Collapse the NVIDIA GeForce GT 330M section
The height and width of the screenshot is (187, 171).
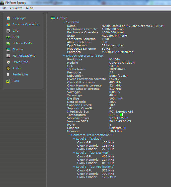click(x=64, y=56)
